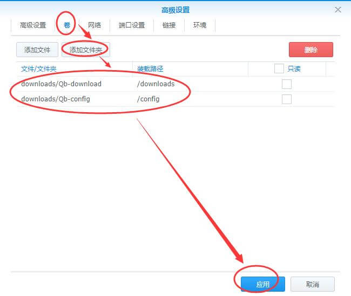This screenshot has height=296, width=351.
Task: Open the 链接 tab
Action: [x=169, y=25]
